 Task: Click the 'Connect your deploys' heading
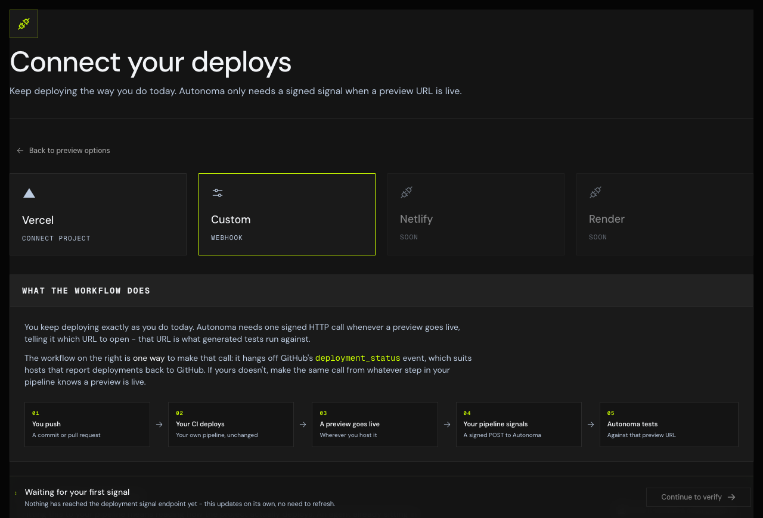(151, 62)
